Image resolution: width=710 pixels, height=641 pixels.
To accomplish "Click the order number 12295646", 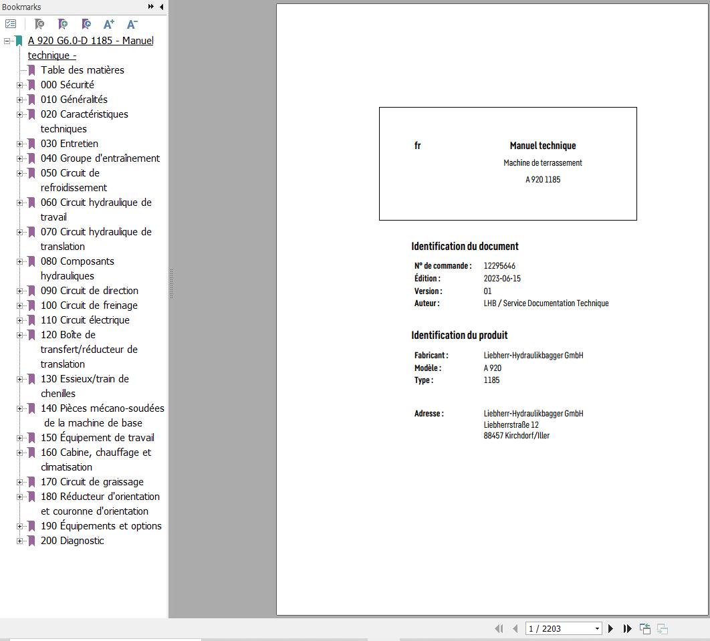I will [499, 266].
